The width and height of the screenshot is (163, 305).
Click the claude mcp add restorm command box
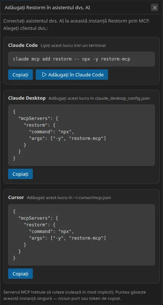(81, 59)
